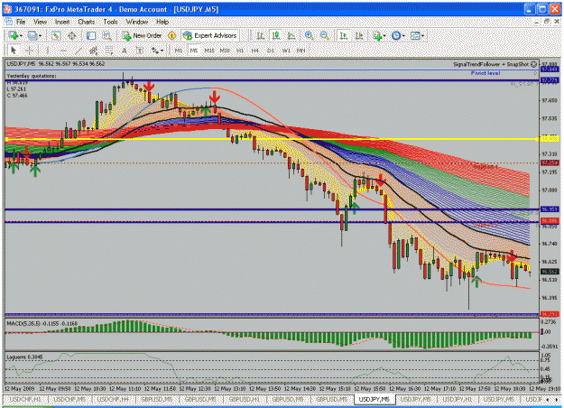Switch timeframe to H4 in toolbar
This screenshot has height=408, width=564.
pyautogui.click(x=255, y=51)
